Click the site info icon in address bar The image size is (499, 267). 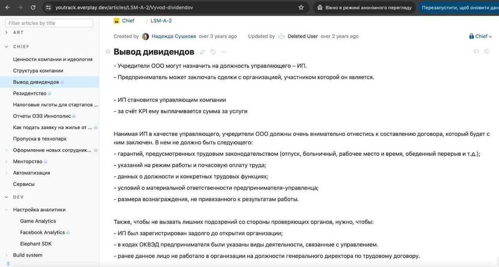point(49,7)
